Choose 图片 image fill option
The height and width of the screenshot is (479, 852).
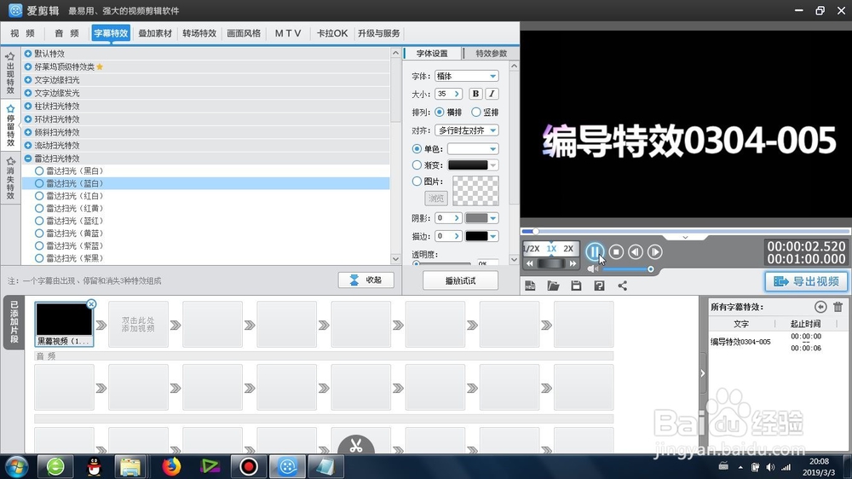pyautogui.click(x=417, y=181)
